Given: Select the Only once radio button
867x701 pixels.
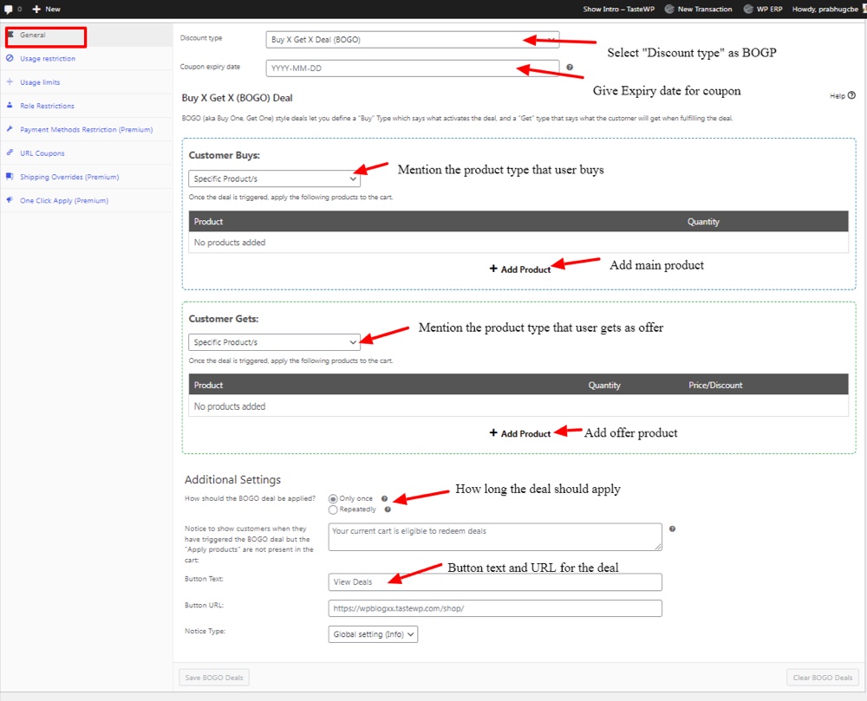Looking at the screenshot, I should point(333,499).
